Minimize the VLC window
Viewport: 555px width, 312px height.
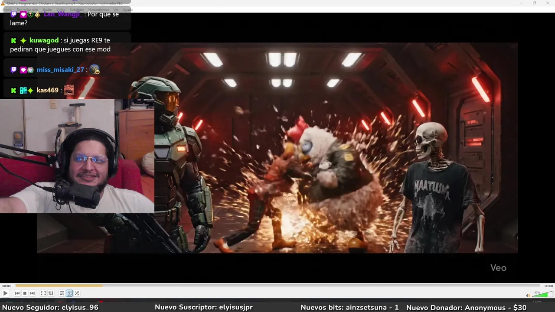[522, 3]
